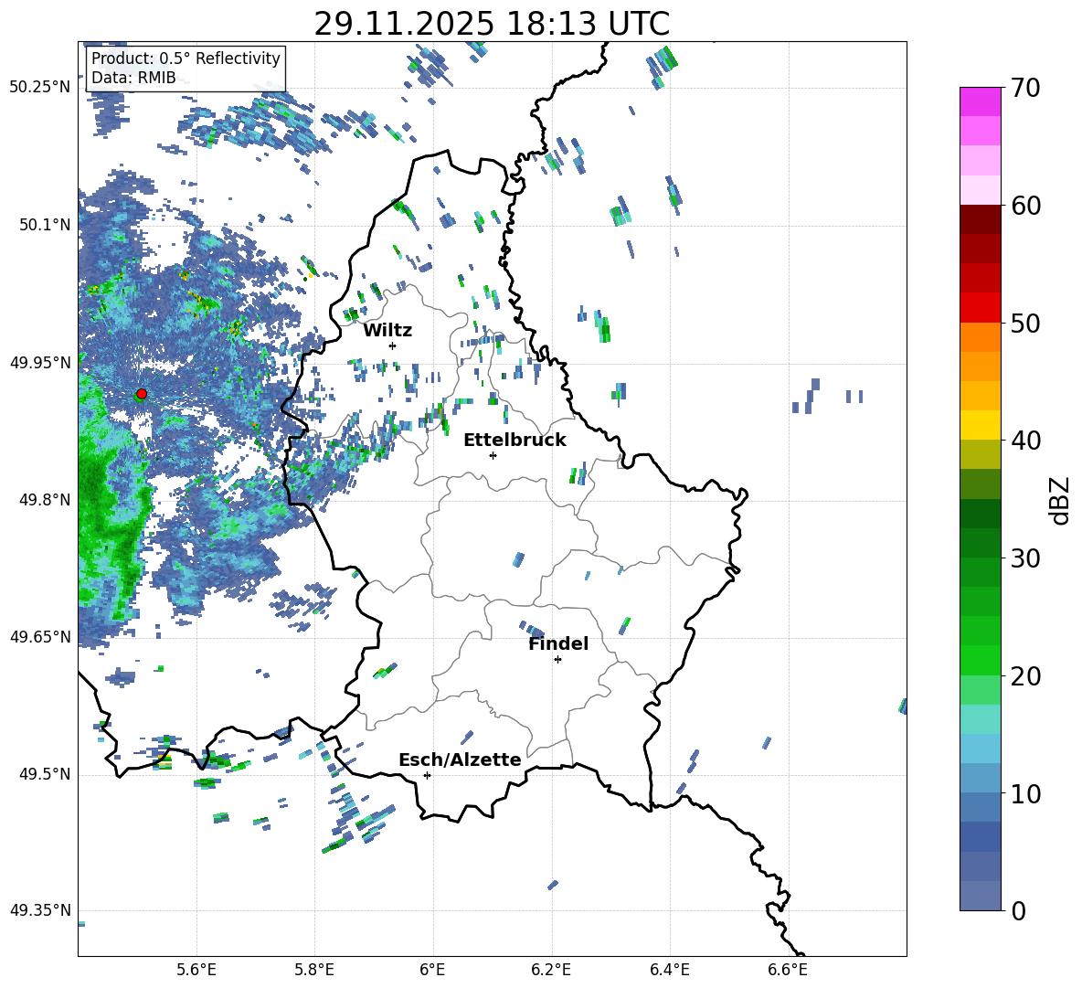Click the dark maroon 58-60 dBZ colorbar segment
Screen dimensions: 1082x988
coord(980,219)
